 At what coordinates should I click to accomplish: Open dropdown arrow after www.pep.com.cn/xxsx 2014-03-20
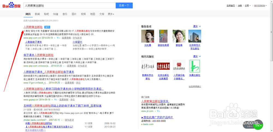coord(64,66)
